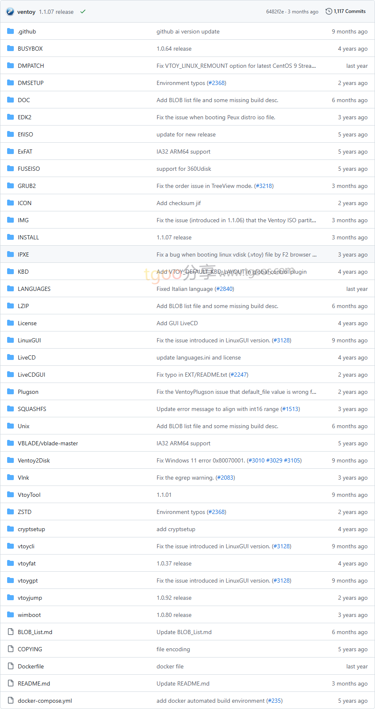375x709 pixels.
Task: Open the 1,117 Commits link
Action: click(349, 11)
